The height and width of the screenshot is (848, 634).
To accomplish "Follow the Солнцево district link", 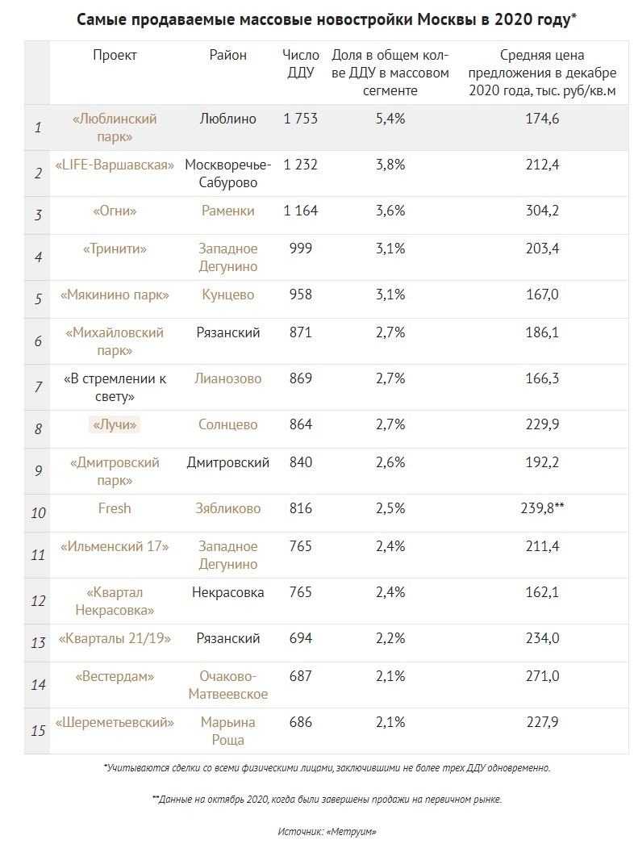I will point(227,424).
